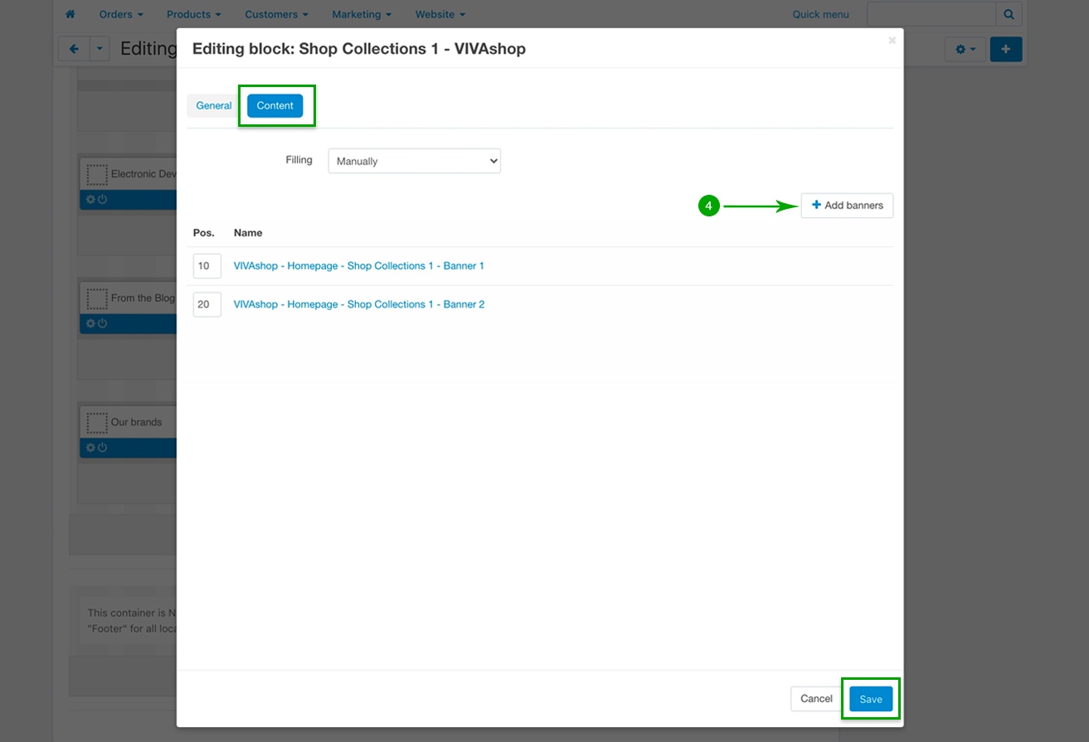Toggle power icon on From the Blog block
The image size is (1089, 742).
click(x=103, y=323)
